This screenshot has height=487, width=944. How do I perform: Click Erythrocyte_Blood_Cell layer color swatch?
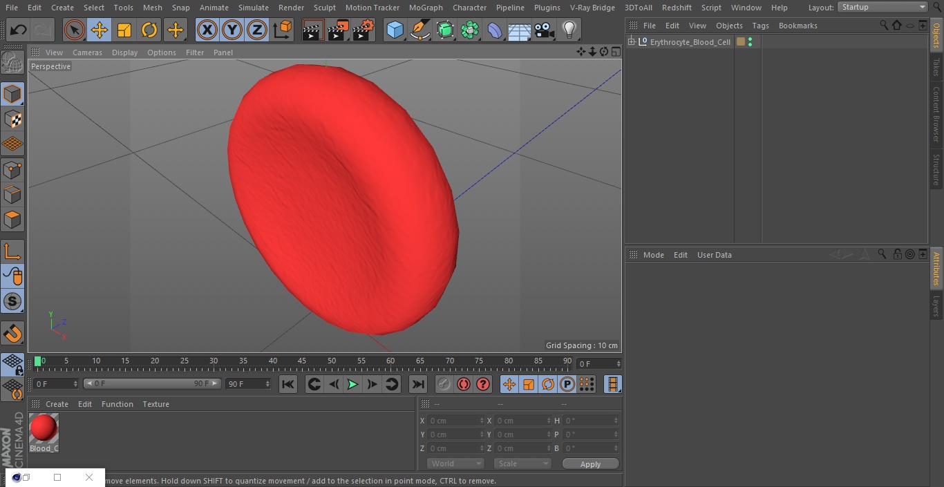(x=741, y=42)
